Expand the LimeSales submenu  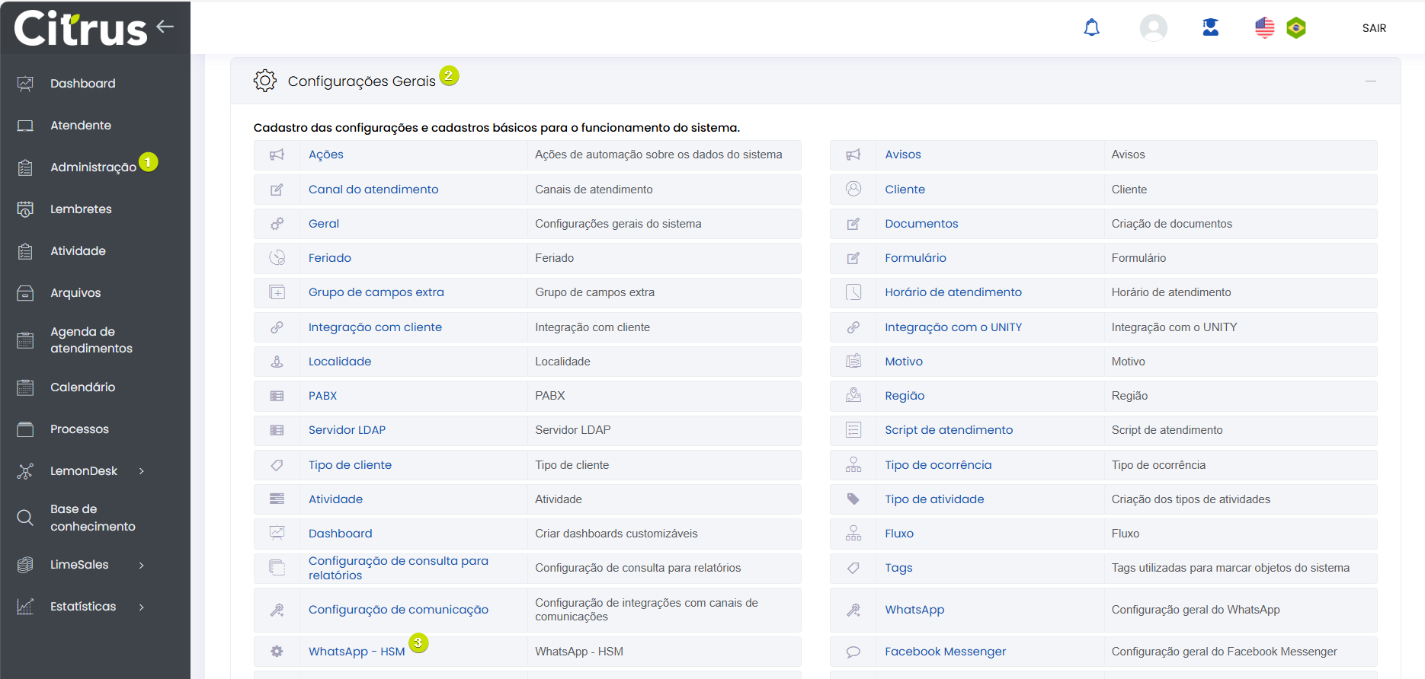click(142, 565)
